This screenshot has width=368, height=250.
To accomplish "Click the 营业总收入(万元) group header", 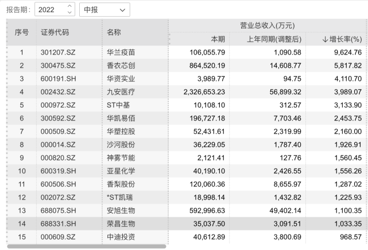I will click(x=267, y=25).
